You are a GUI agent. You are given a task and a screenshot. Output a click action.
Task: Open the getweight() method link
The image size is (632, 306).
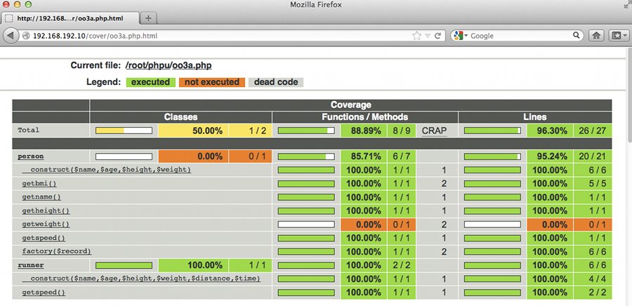[46, 225]
